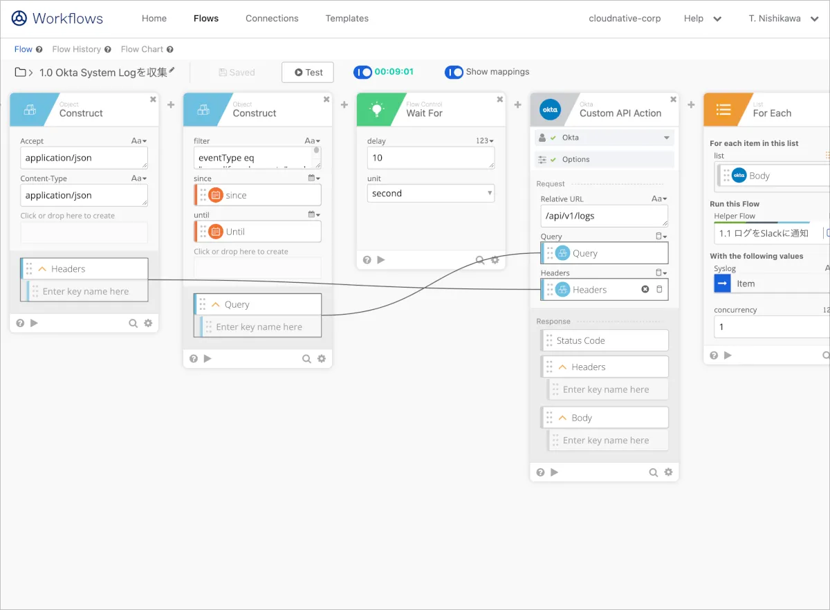The image size is (830, 610).
Task: Search in the Wait For card
Action: pos(480,260)
